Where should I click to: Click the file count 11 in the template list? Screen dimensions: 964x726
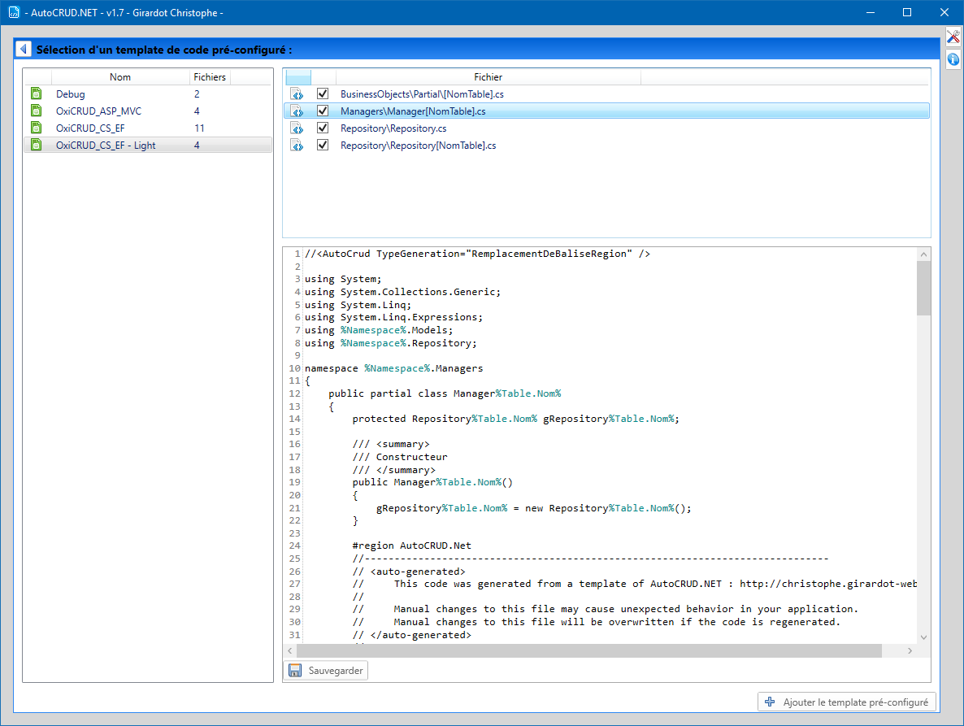[199, 128]
